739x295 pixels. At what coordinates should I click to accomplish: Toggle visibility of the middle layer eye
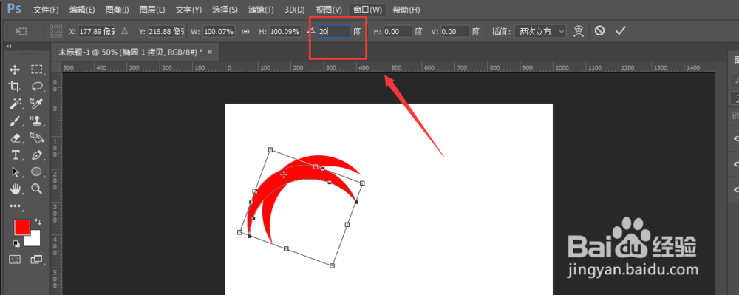coord(736,163)
